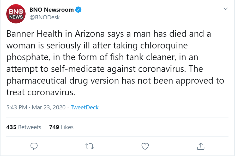This screenshot has width=235, height=156.
Task: Click the blue verified badge
Action: [78, 10]
